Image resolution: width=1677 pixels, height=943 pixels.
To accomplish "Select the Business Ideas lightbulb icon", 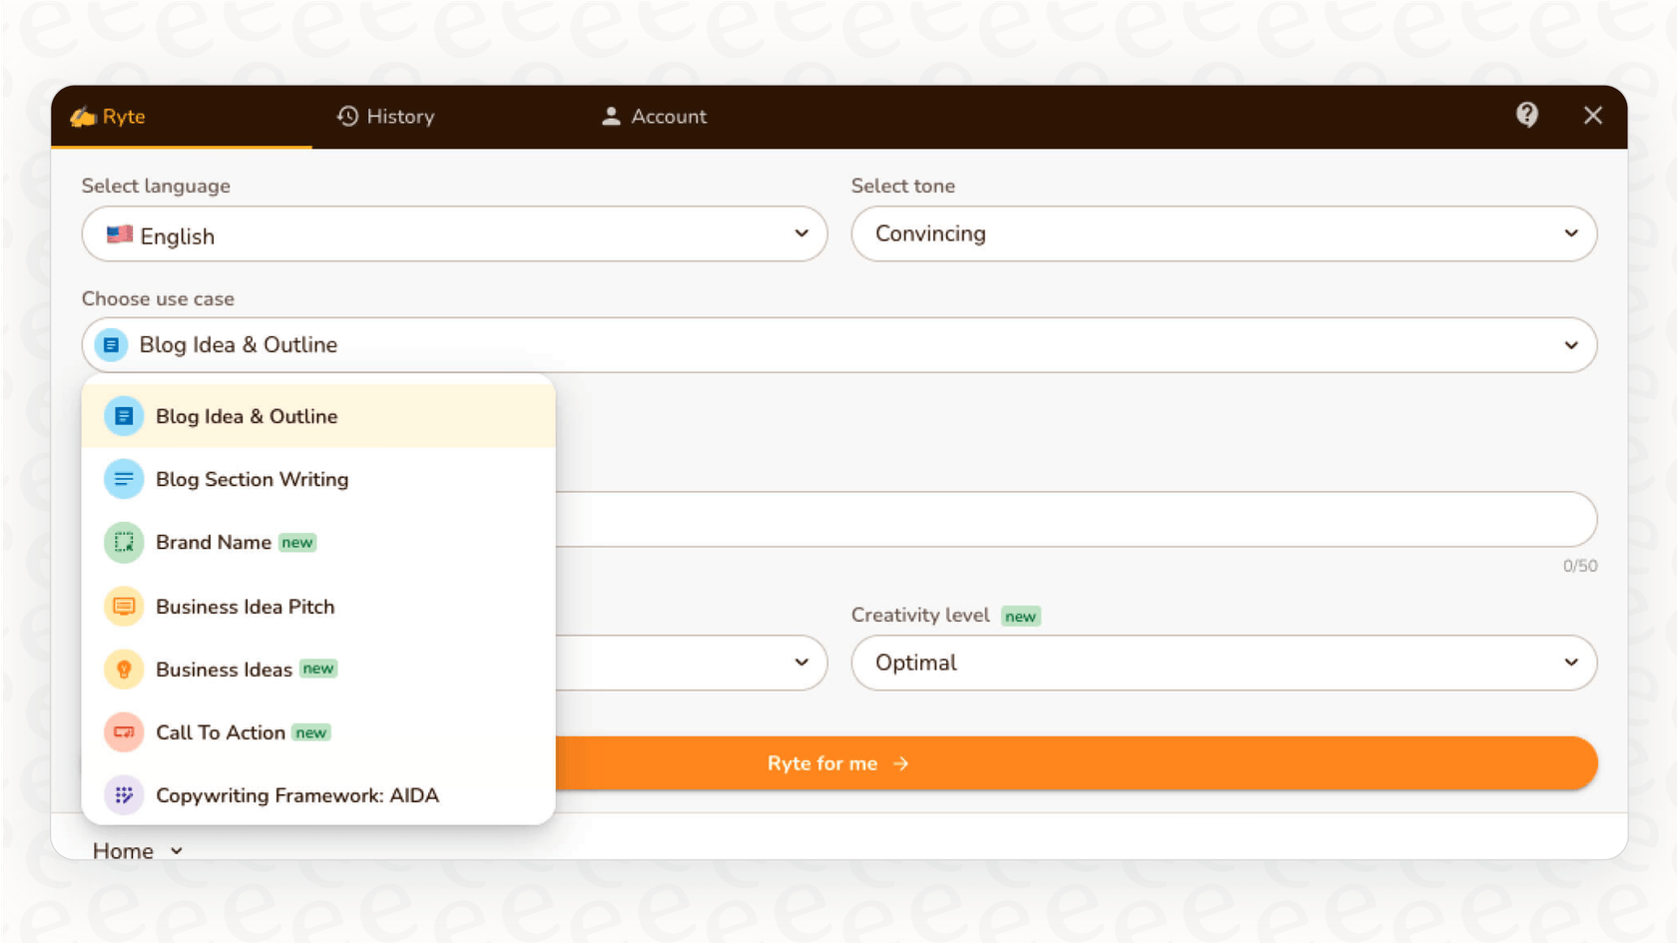I will (x=123, y=669).
